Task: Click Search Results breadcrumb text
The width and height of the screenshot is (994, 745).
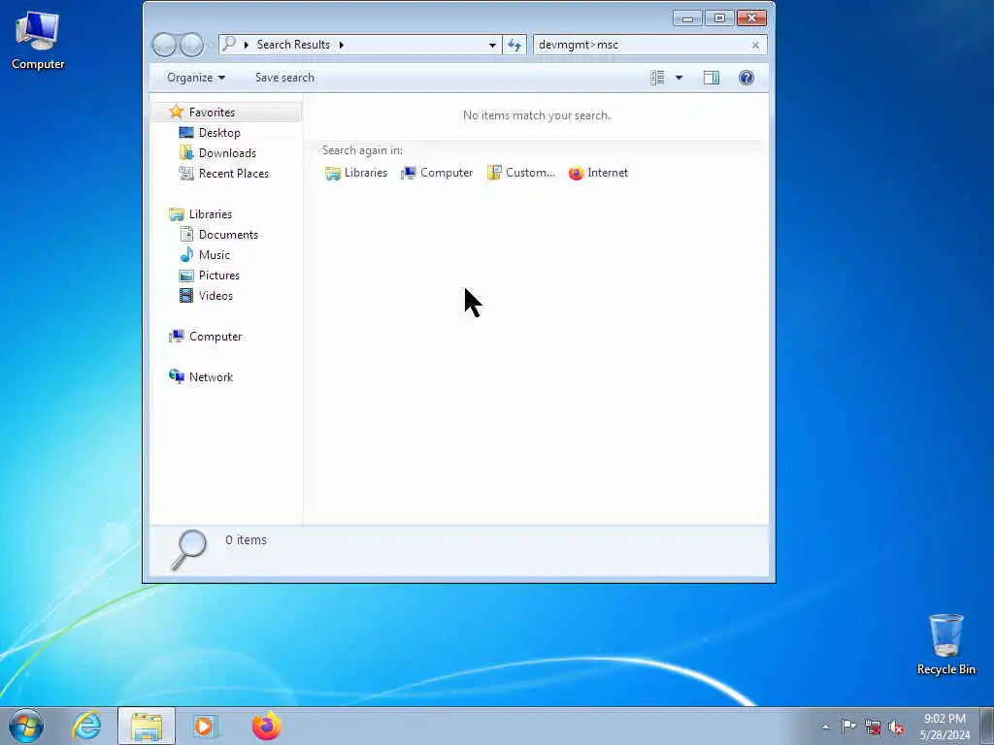Action: (x=293, y=45)
